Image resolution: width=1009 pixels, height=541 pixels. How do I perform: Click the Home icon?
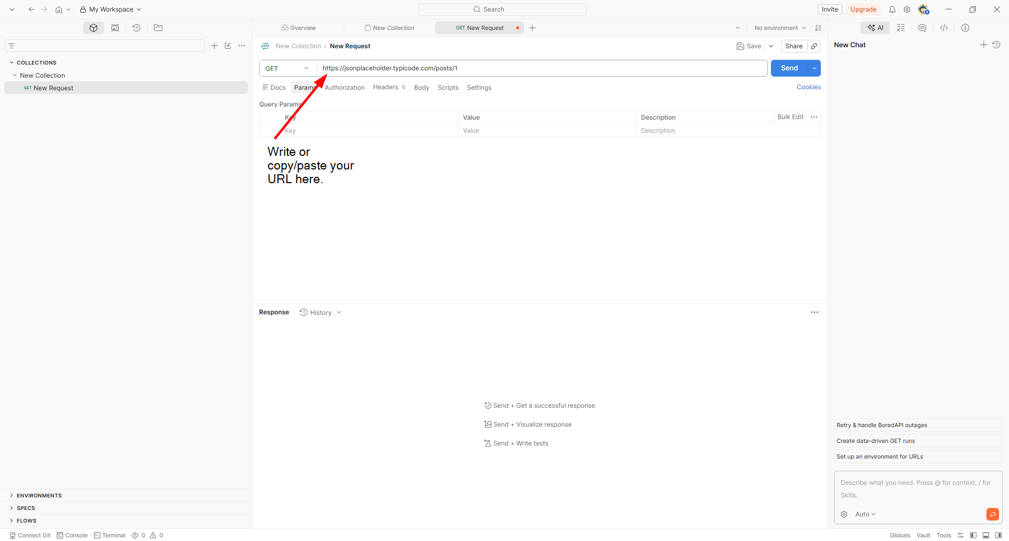(x=59, y=9)
